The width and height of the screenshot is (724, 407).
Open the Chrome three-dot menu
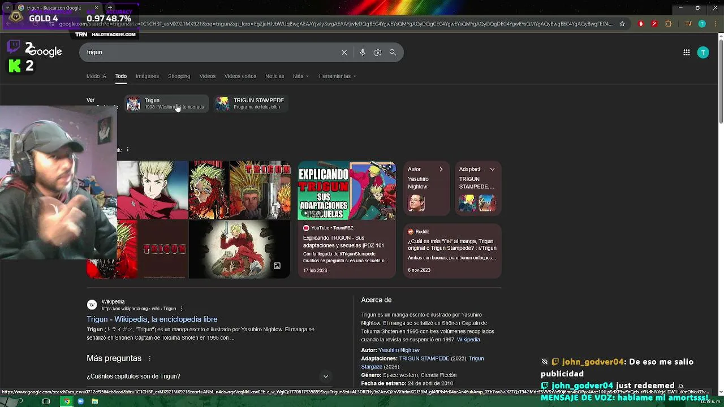(x=715, y=24)
